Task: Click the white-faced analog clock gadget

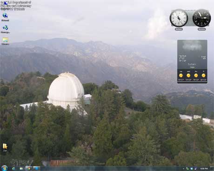Action: (x=179, y=18)
